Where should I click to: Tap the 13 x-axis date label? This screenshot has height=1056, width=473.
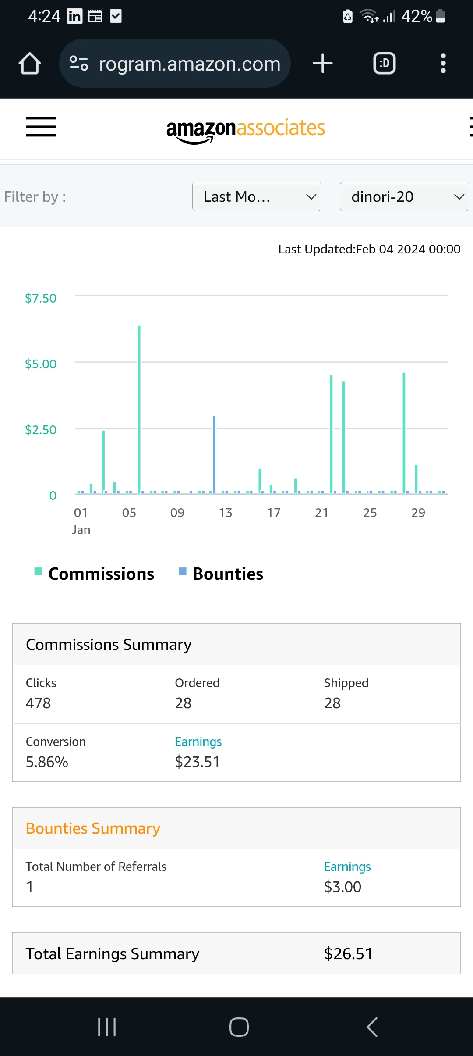[x=226, y=513]
